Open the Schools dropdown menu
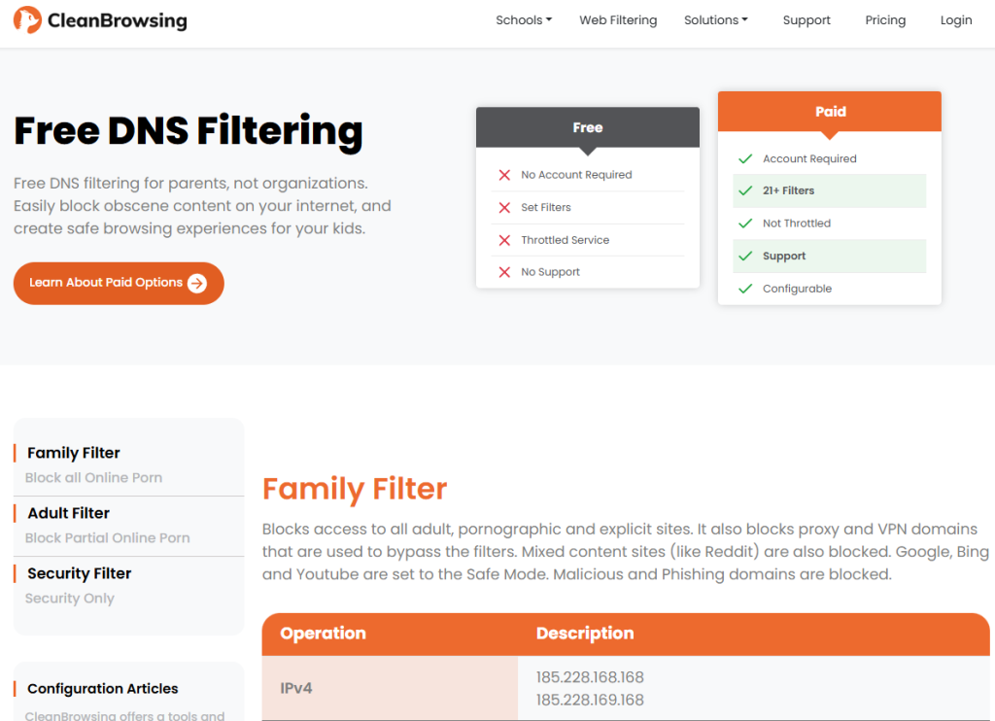The image size is (995, 721). click(x=524, y=19)
